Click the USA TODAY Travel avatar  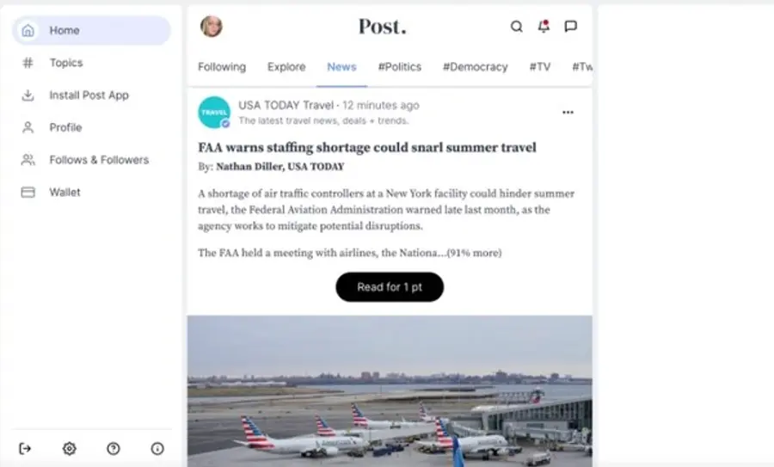(x=214, y=112)
